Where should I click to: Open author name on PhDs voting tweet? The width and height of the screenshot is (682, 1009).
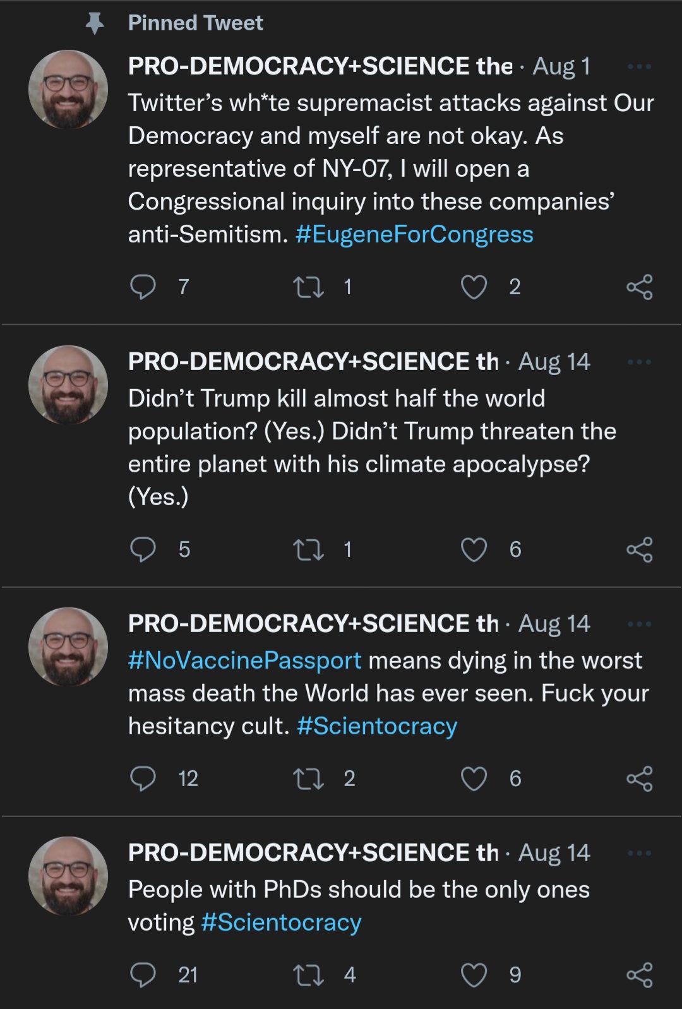tap(313, 852)
